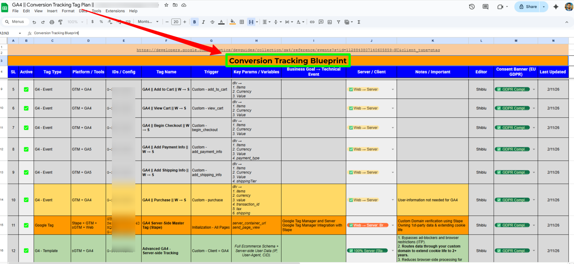Toggle the Active checkbox in row SL 8
The image size is (574, 264).
26,149
